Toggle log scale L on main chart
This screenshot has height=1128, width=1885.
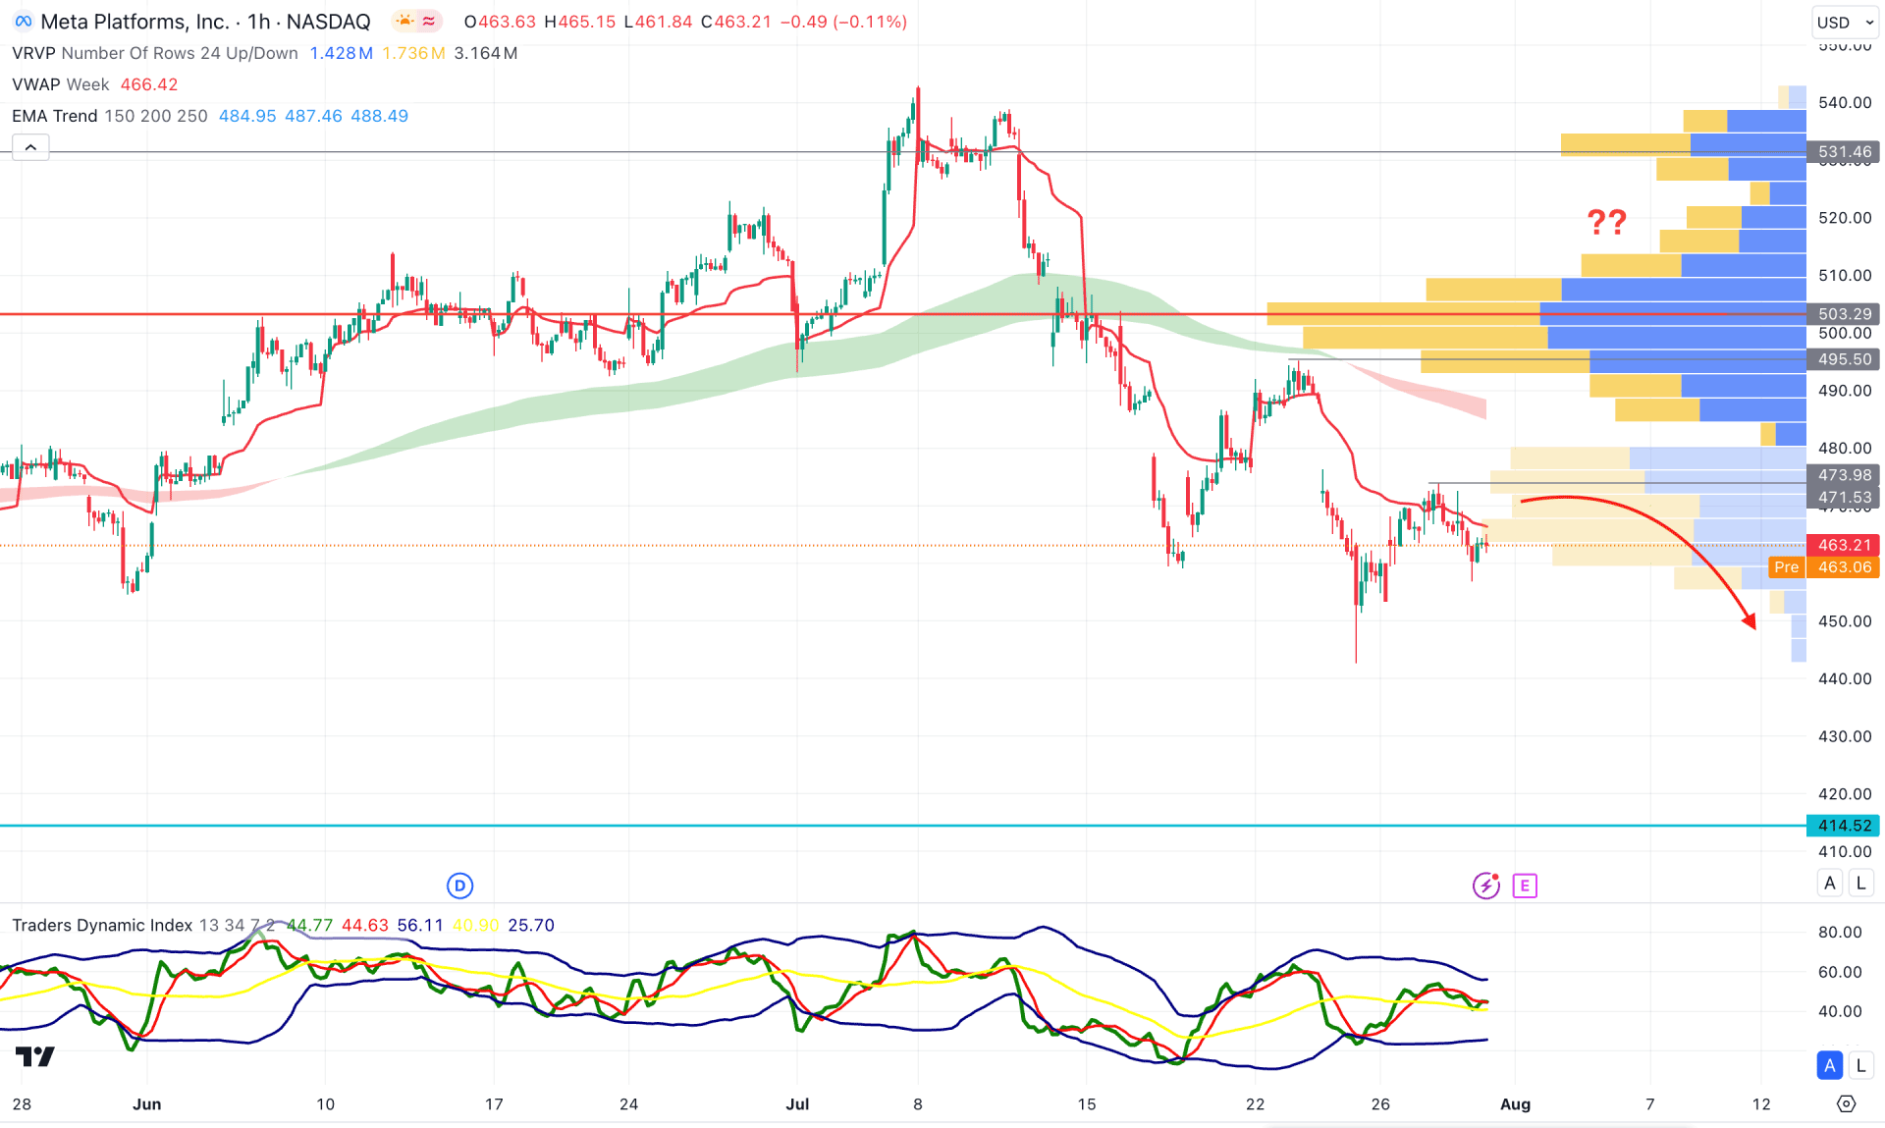tap(1860, 883)
